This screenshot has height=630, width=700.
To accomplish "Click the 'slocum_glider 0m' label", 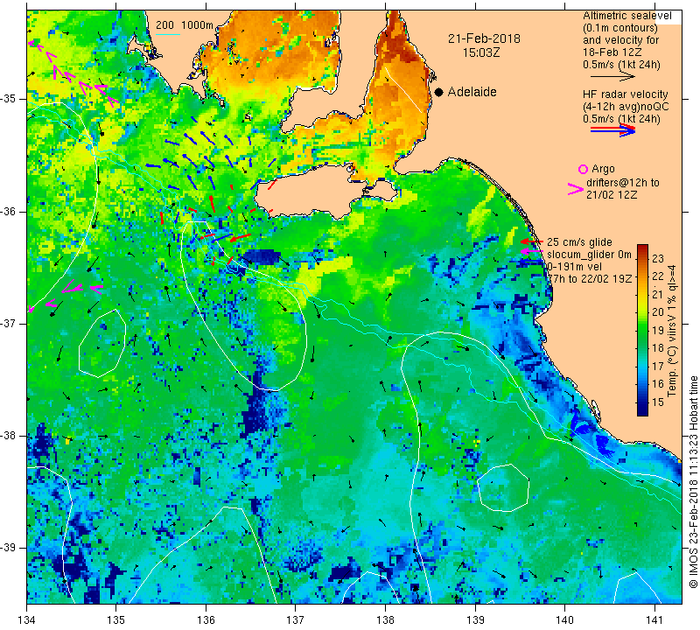I will pos(589,255).
